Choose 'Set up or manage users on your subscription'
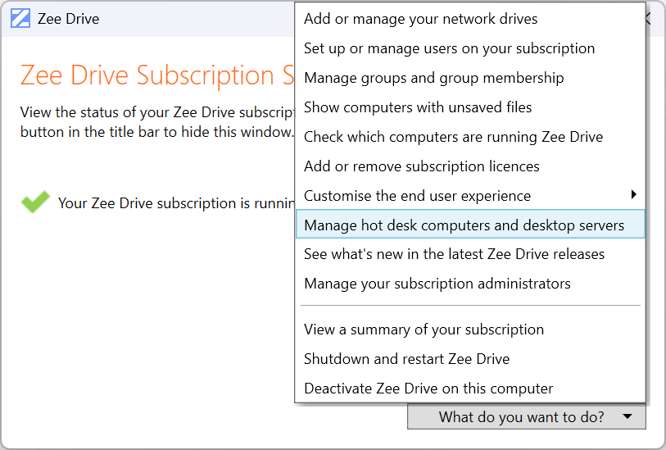The height and width of the screenshot is (450, 666). 449,48
